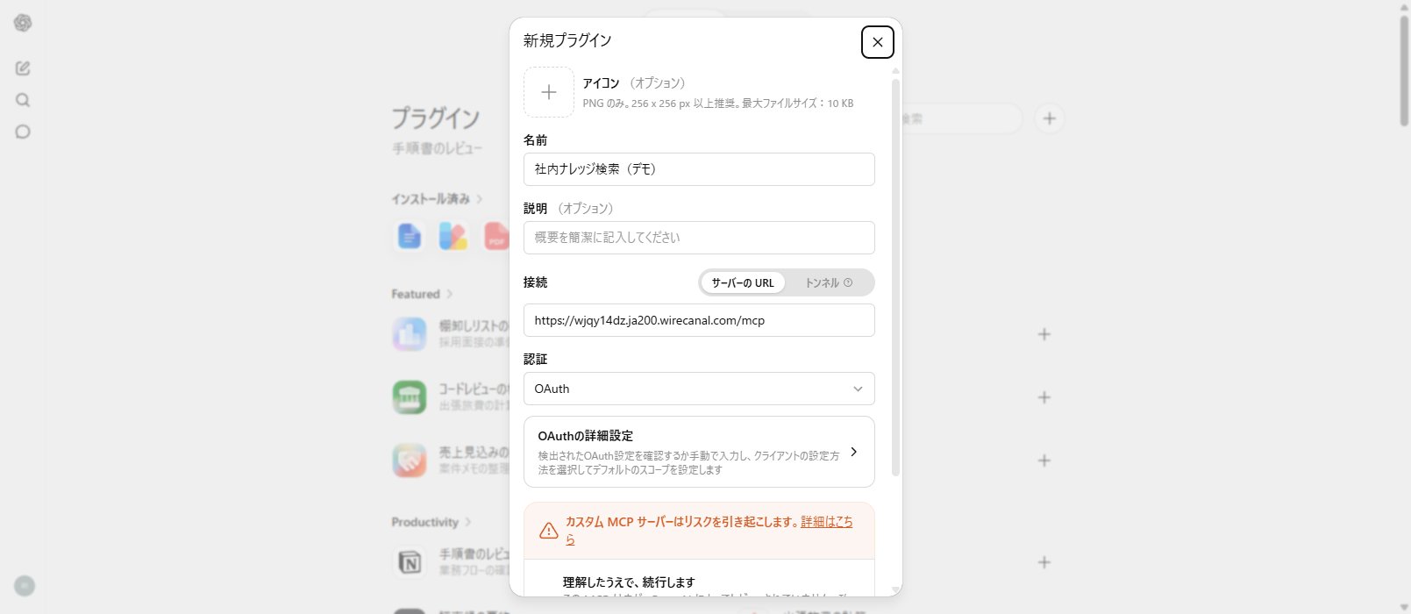Open the 認証 OAuth dropdown
Image resolution: width=1411 pixels, height=614 pixels.
(x=699, y=389)
